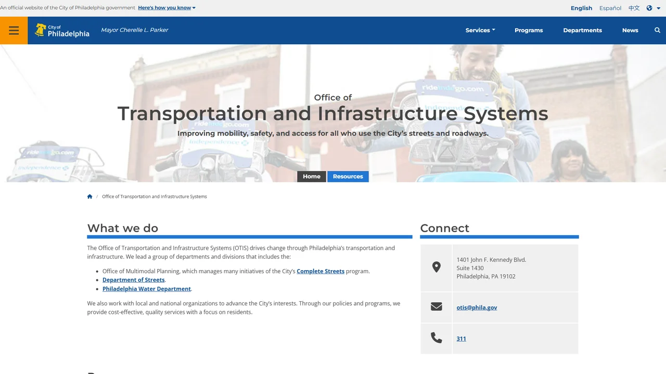The image size is (666, 374).
Task: Select the Home tab
Action: [312, 177]
